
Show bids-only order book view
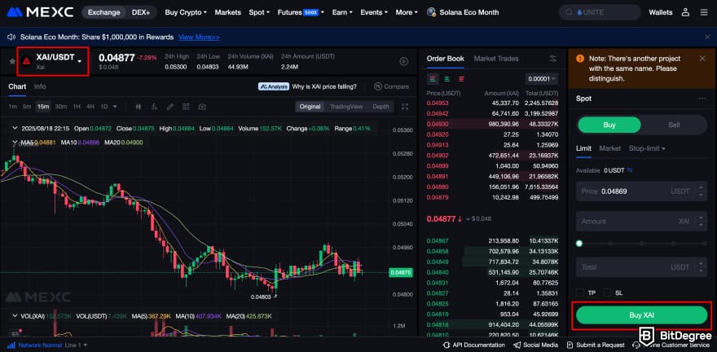click(x=446, y=78)
